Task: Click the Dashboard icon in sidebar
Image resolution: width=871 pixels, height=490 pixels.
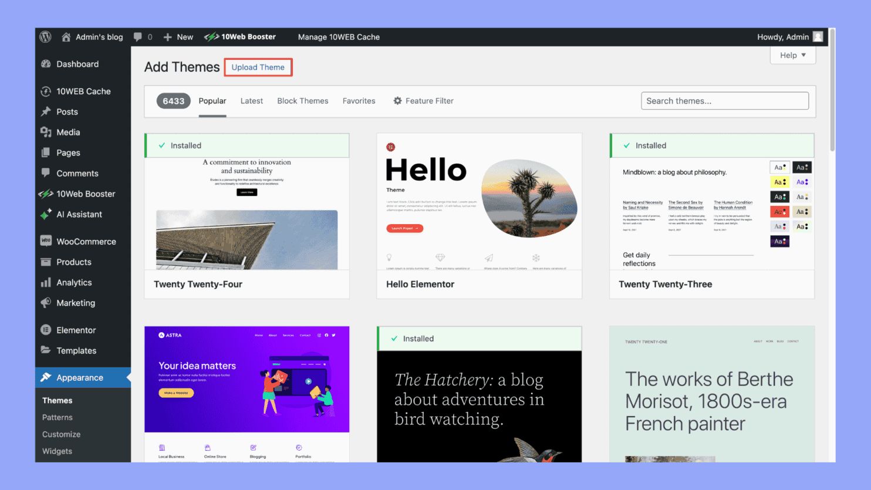Action: click(x=46, y=64)
